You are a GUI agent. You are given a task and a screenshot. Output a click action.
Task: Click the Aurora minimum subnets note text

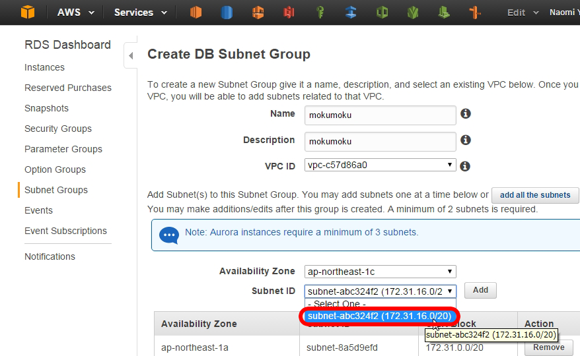tap(301, 232)
